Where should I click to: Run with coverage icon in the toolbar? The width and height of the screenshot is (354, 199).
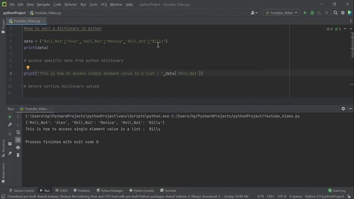tap(319, 13)
